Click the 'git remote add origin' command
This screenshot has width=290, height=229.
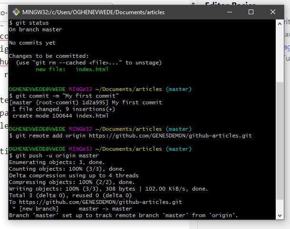(130, 136)
